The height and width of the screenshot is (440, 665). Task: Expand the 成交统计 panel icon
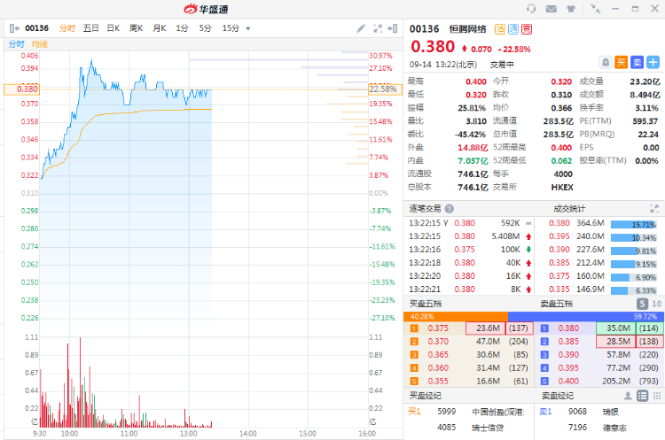click(654, 208)
